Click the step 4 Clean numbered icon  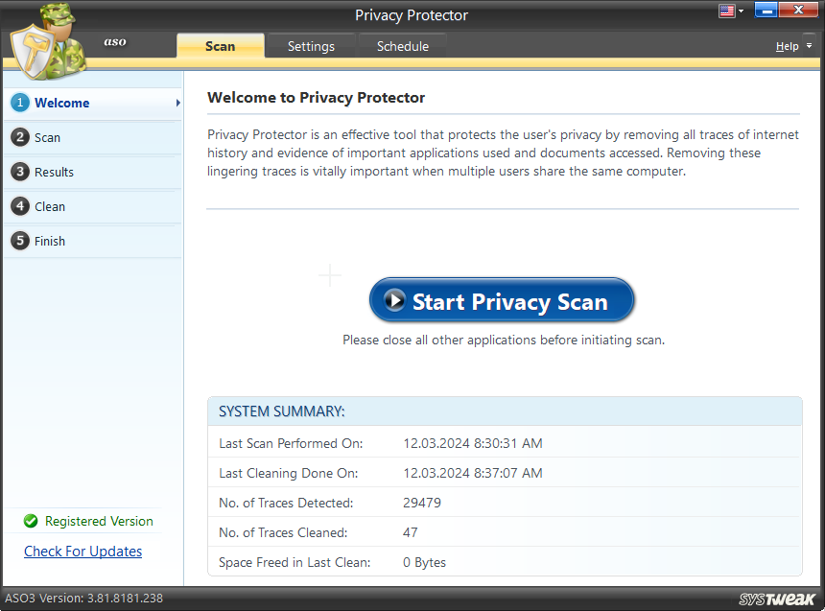pos(20,206)
